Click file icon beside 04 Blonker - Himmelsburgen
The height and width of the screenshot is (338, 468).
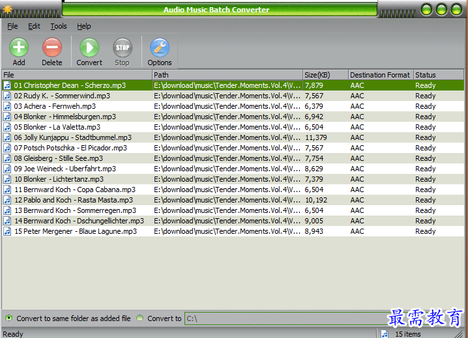[7, 117]
